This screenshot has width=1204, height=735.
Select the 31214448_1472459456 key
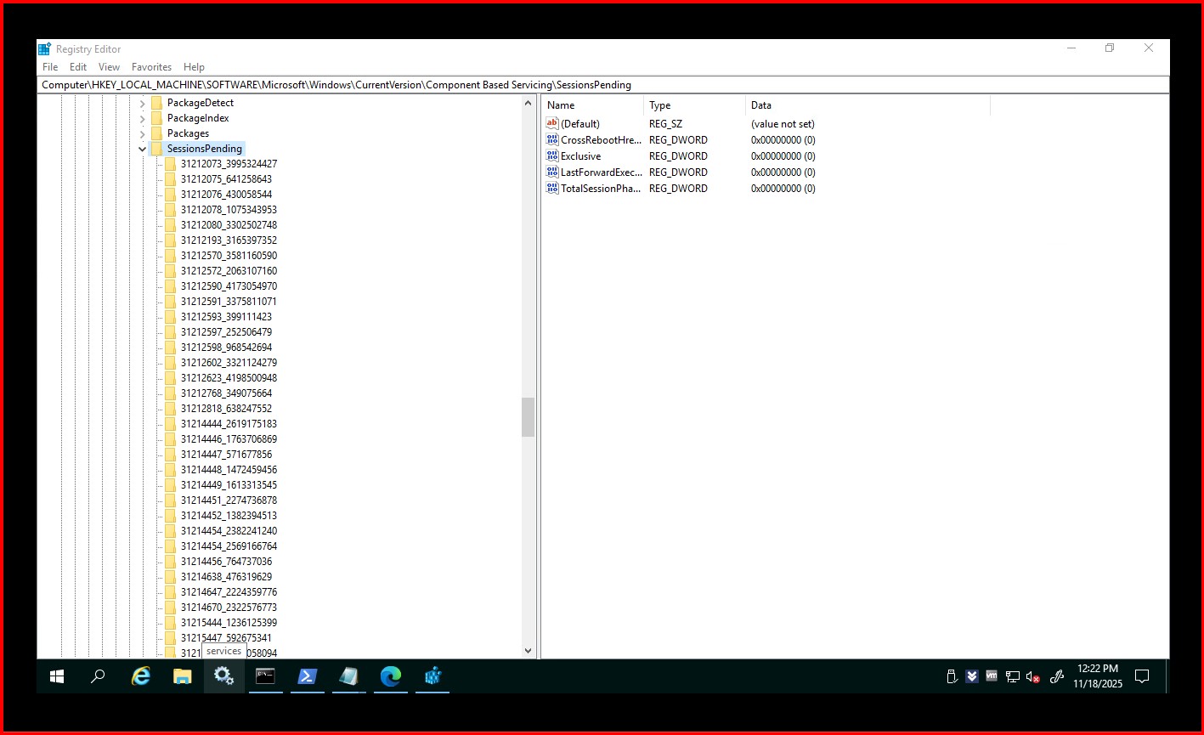(x=229, y=470)
